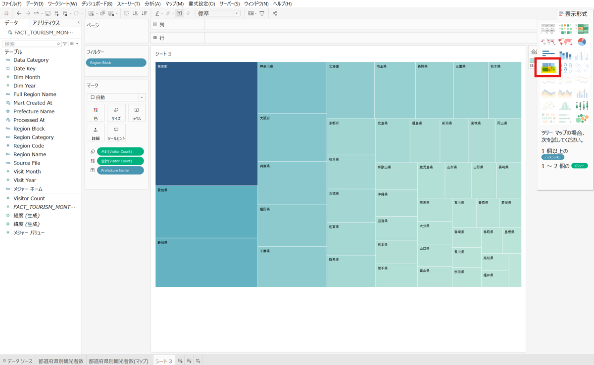
Task: Click the ラベル label button on Marks card
Action: [137, 113]
